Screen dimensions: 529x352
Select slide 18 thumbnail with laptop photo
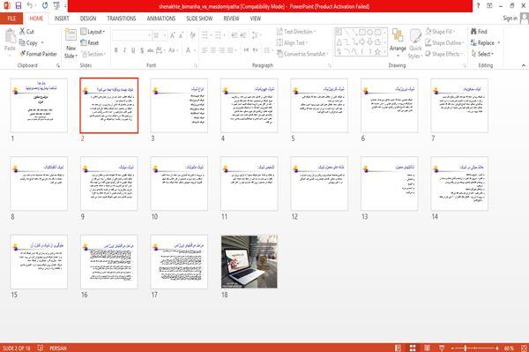point(250,262)
